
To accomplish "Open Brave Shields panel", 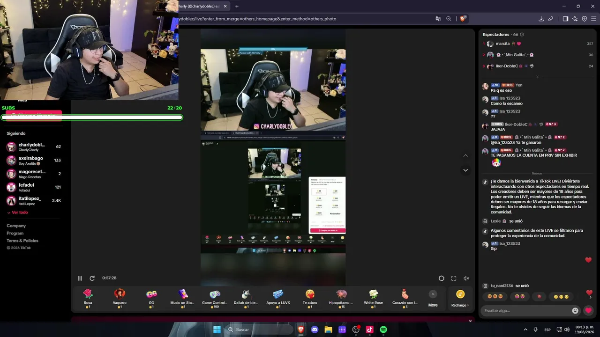I will [463, 19].
